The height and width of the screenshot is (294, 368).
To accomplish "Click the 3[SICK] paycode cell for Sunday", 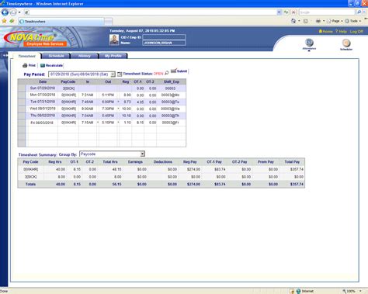I will tap(68, 88).
